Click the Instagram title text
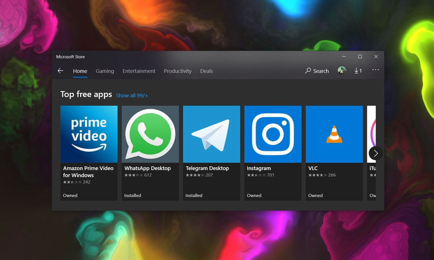This screenshot has height=260, width=434. (259, 168)
